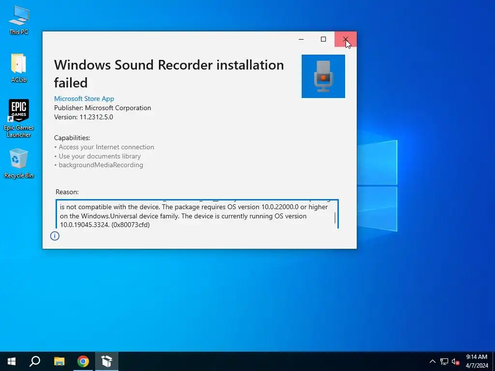Click the Capabilities: label
Image resolution: width=495 pixels, height=371 pixels.
tap(72, 138)
